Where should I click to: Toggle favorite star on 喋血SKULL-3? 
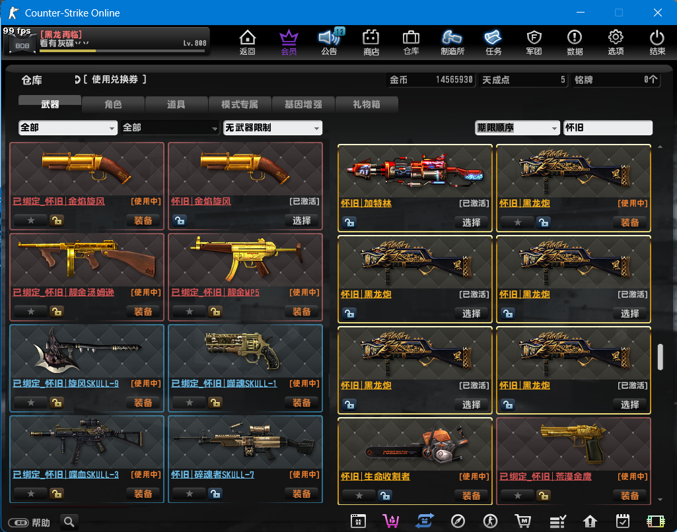(30, 494)
